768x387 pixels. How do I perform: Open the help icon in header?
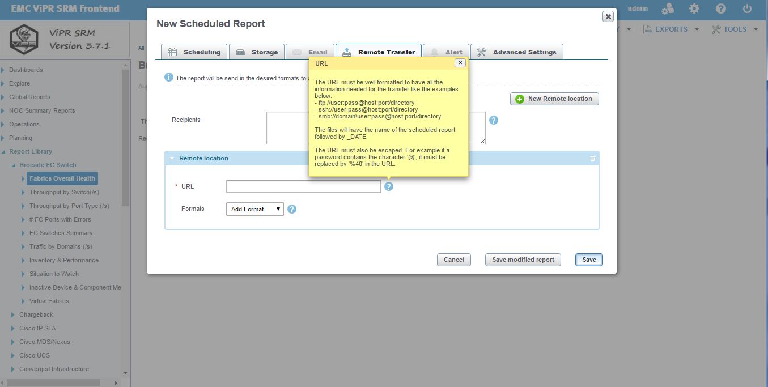pos(721,9)
